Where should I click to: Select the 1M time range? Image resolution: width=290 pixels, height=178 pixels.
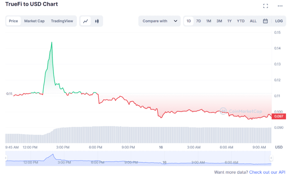(209, 21)
